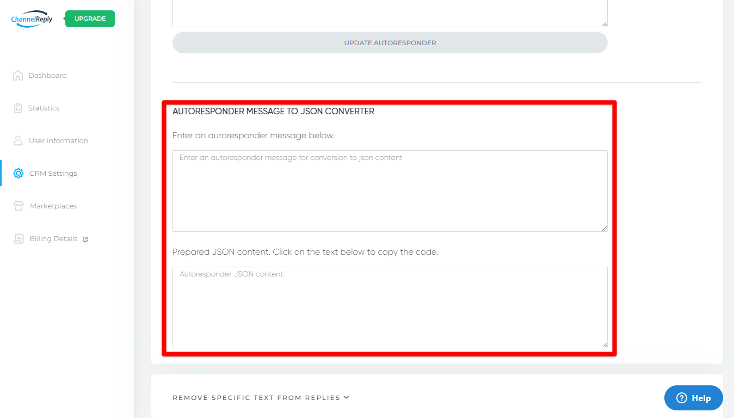Click the User Information person icon

point(18,140)
